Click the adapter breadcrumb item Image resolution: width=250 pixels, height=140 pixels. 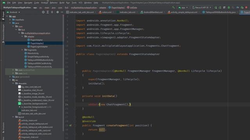click(103, 7)
